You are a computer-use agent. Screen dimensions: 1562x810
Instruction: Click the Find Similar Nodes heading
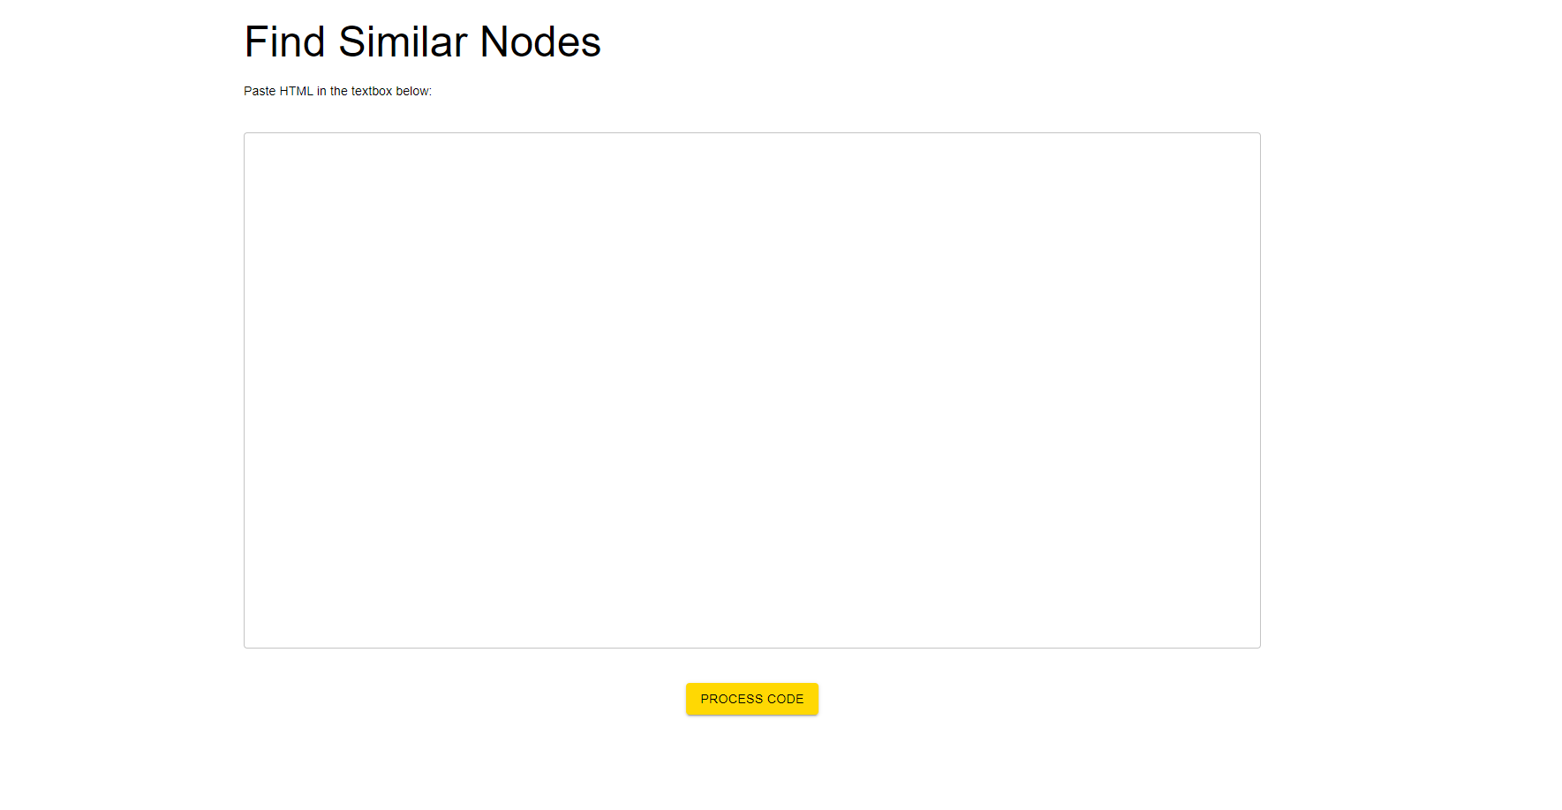tap(422, 41)
